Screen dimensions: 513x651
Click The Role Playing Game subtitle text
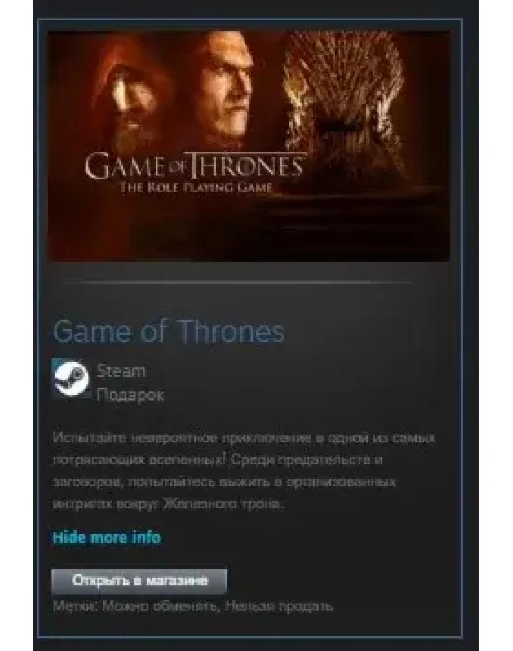coord(196,187)
